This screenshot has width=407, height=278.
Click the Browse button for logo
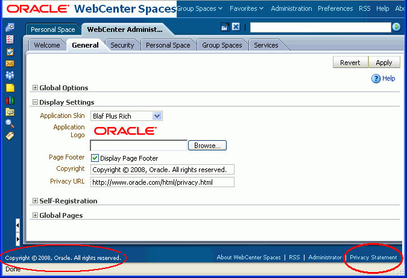point(207,146)
